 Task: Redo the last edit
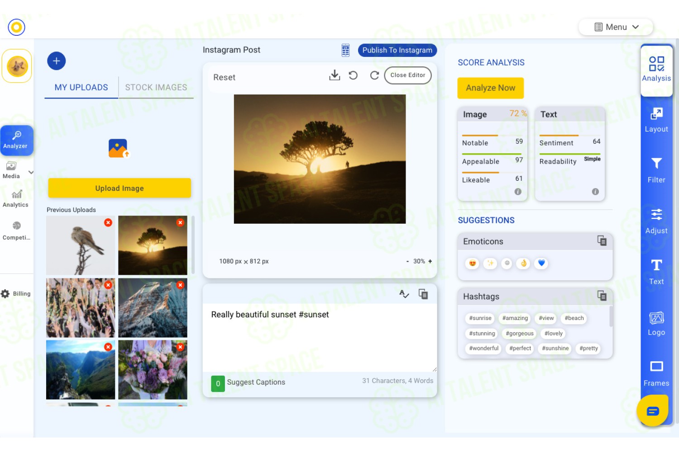[x=374, y=75]
